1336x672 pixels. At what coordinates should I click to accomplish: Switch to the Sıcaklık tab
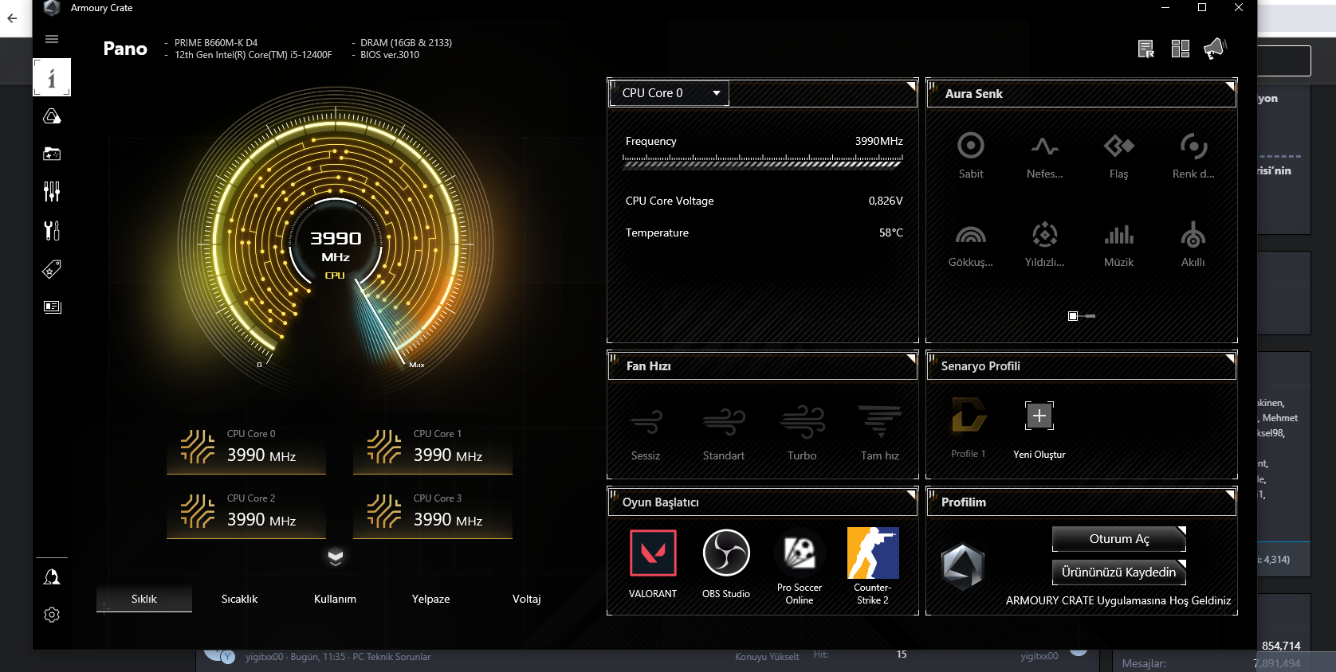point(240,599)
